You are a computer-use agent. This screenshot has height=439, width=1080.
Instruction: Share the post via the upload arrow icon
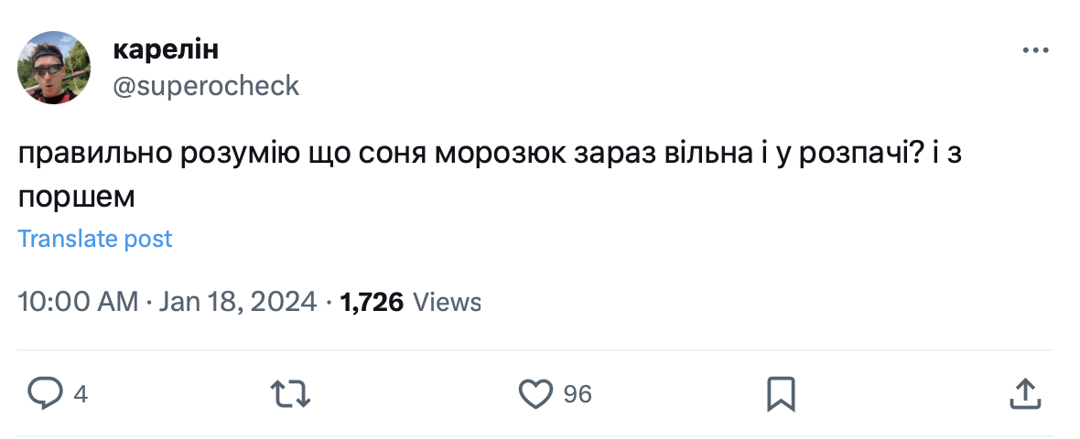(1026, 394)
